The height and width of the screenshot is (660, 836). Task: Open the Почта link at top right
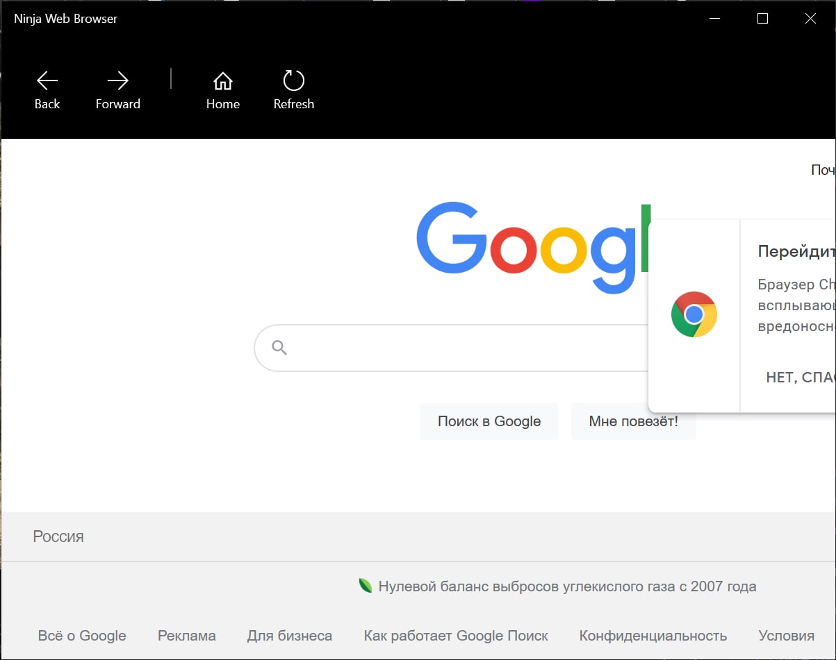click(823, 170)
